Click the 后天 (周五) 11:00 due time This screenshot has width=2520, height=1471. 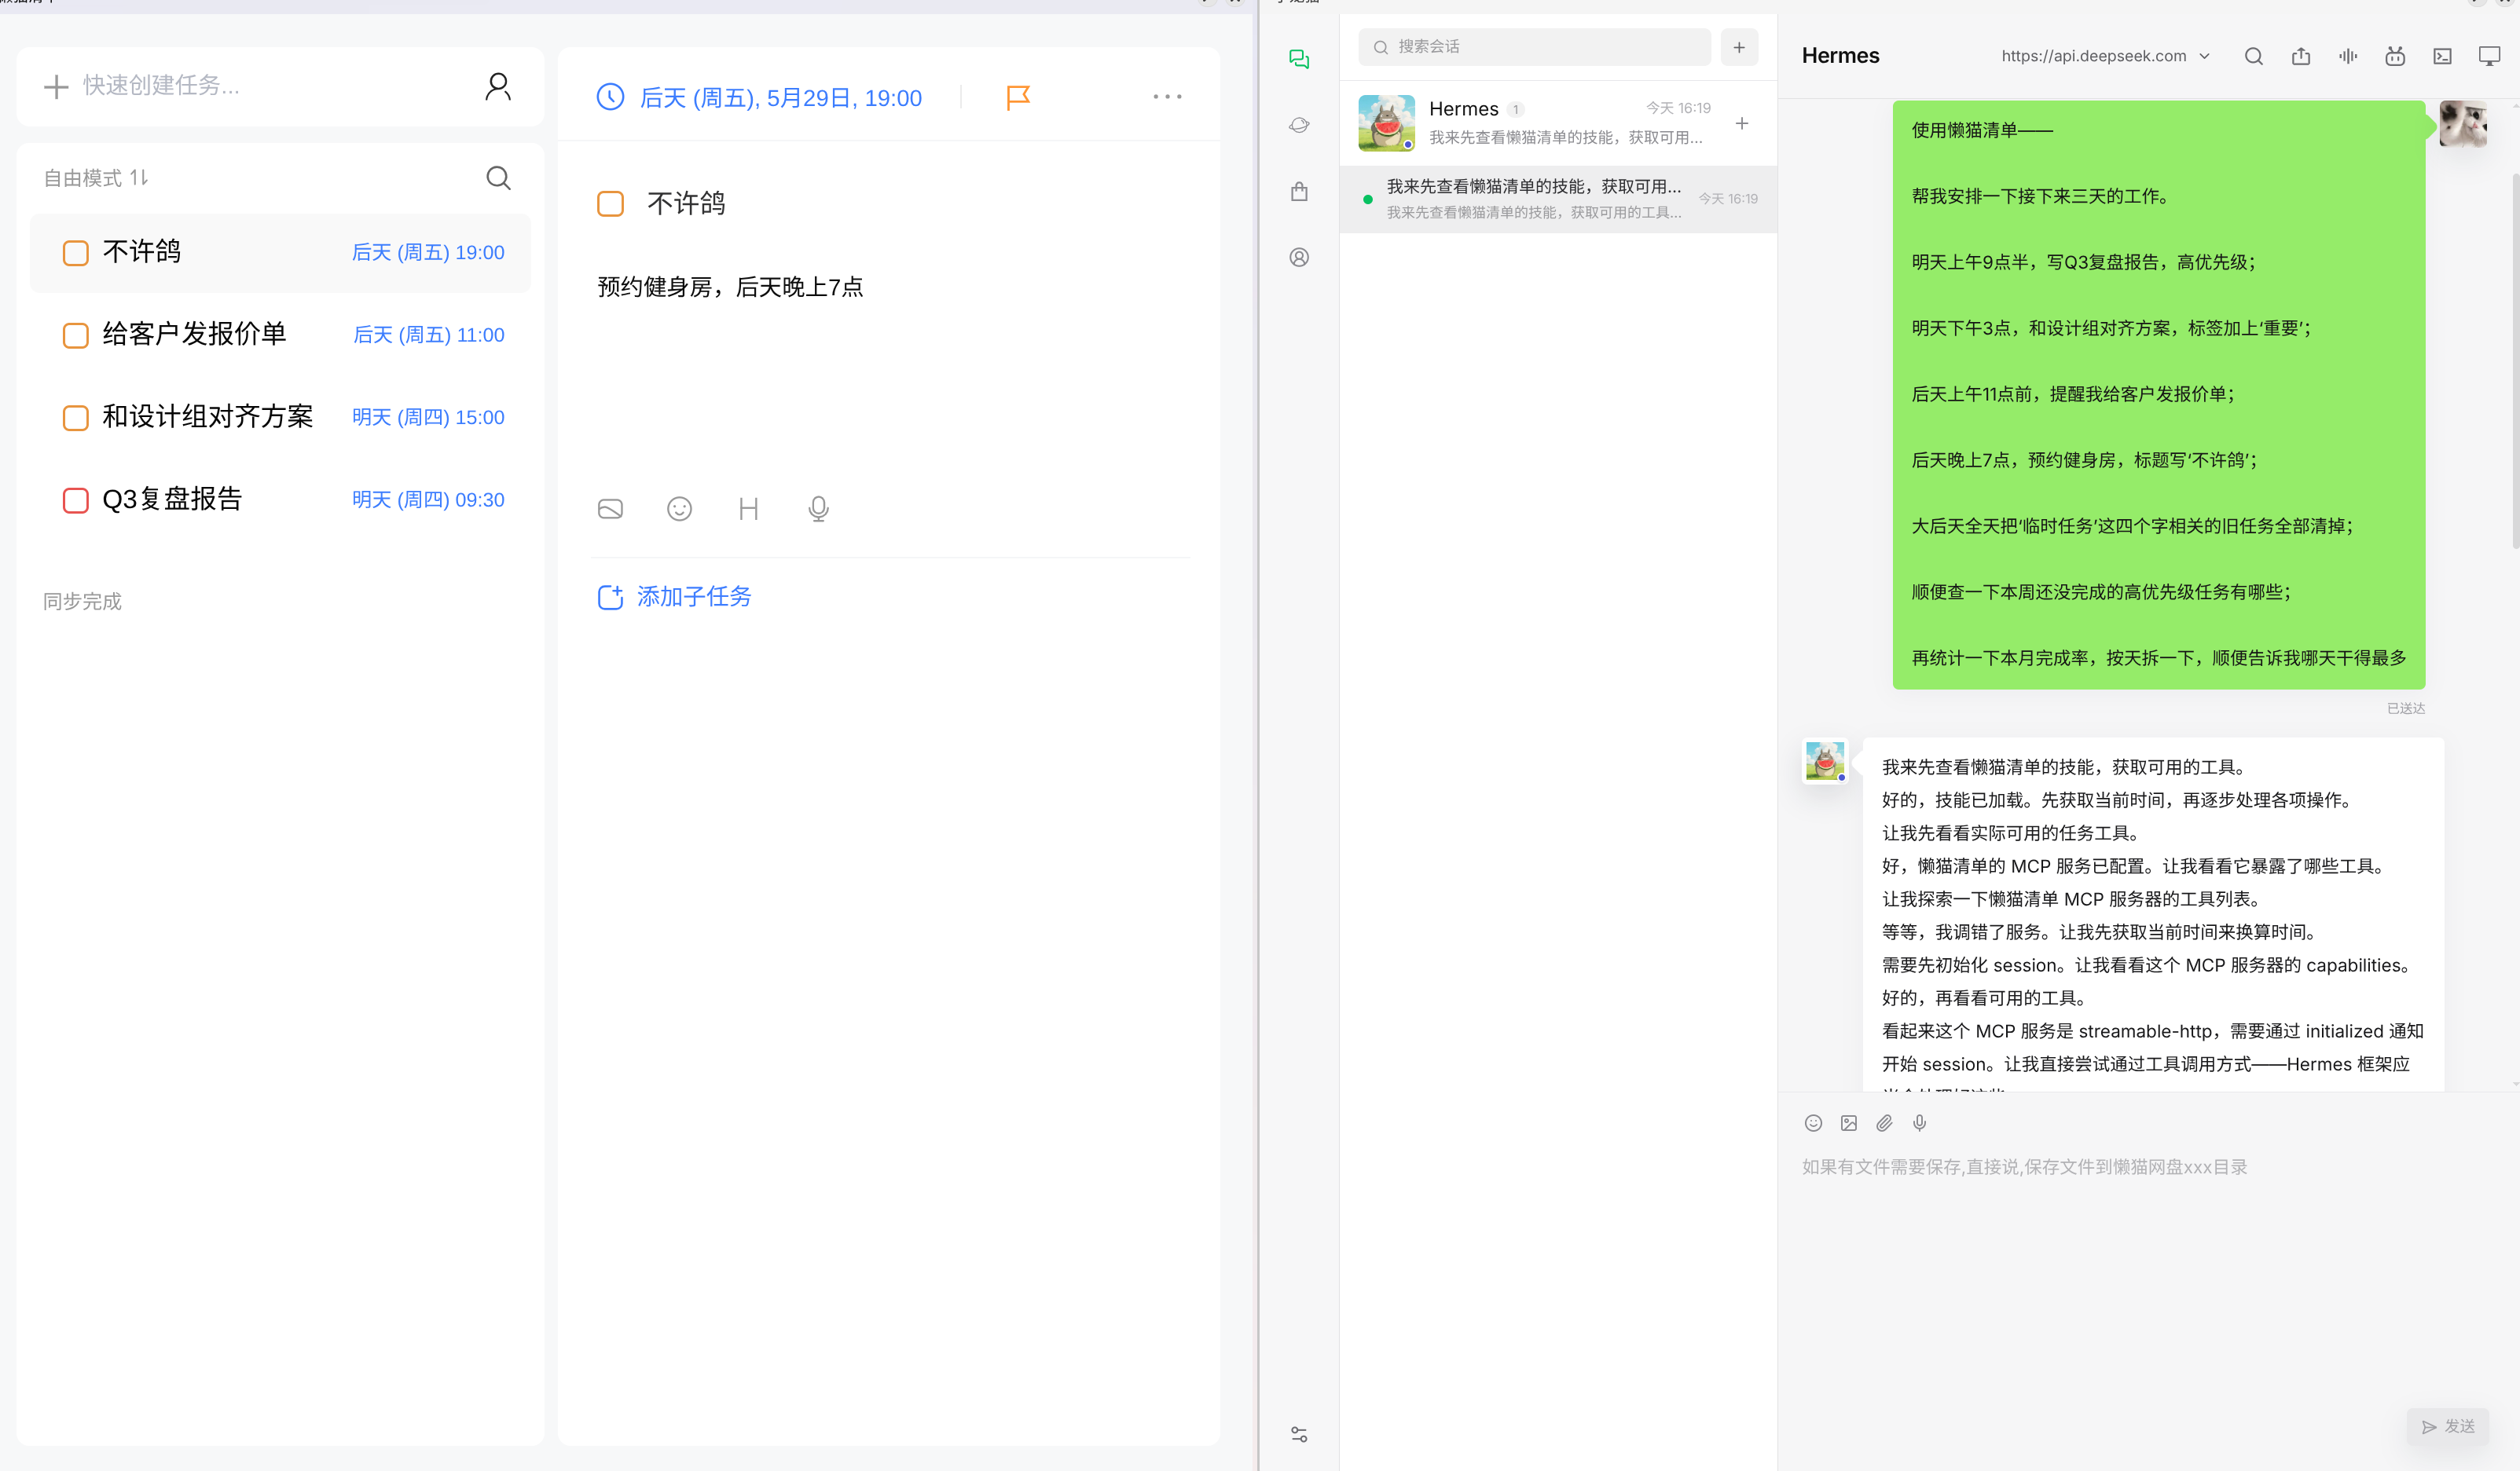pos(429,335)
